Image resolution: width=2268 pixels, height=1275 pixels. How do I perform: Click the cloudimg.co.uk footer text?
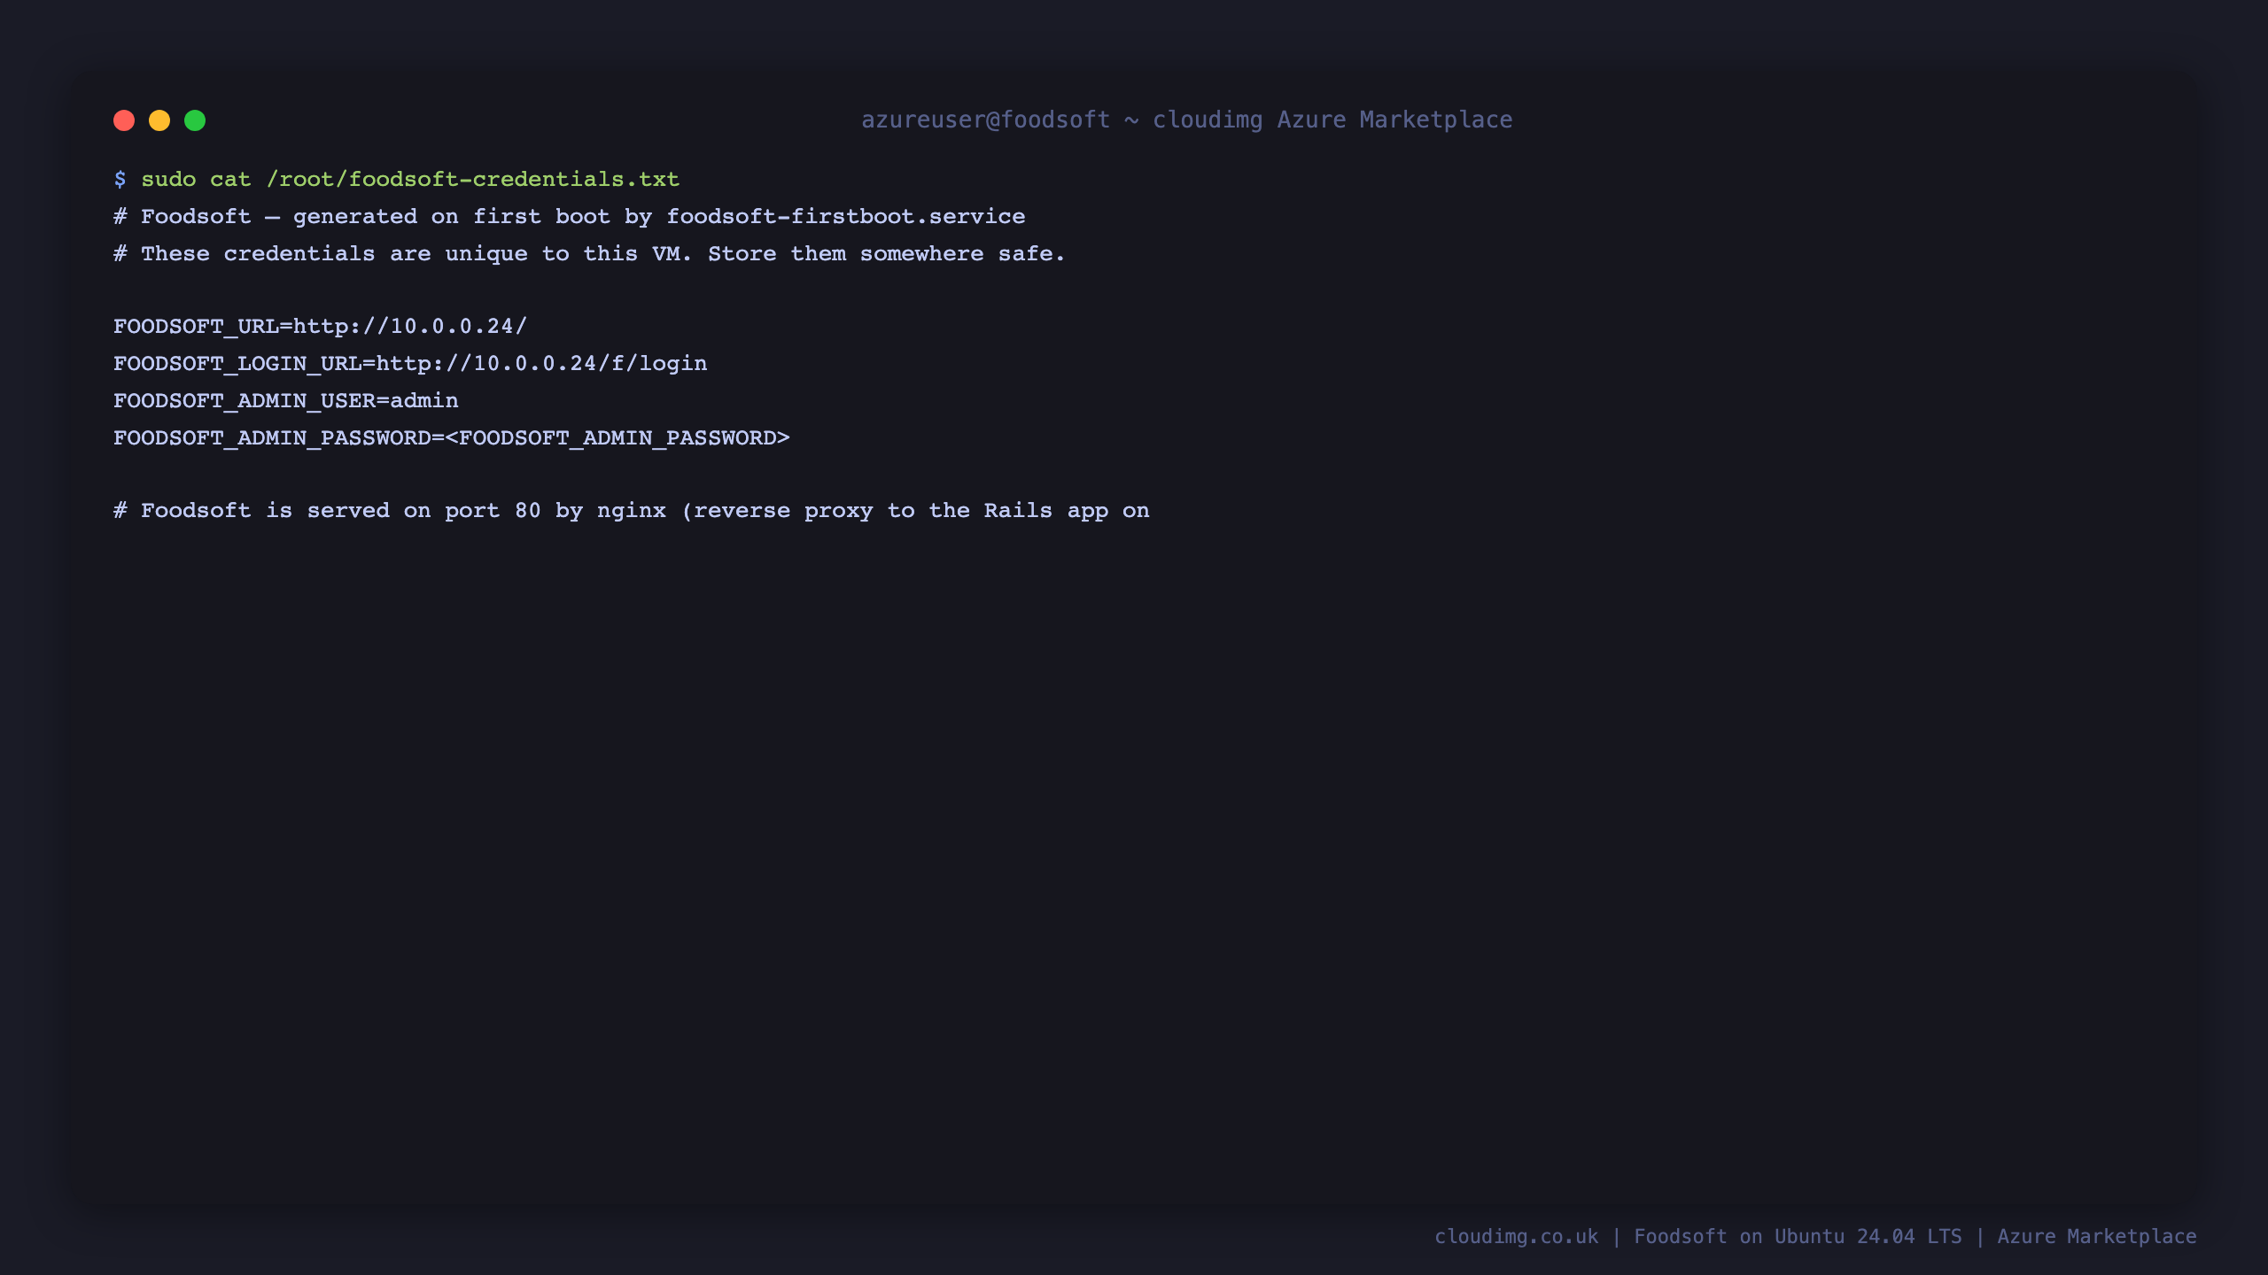1815,1237
